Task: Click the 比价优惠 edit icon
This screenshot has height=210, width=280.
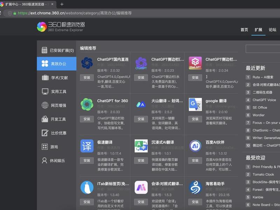Action: 45,133
